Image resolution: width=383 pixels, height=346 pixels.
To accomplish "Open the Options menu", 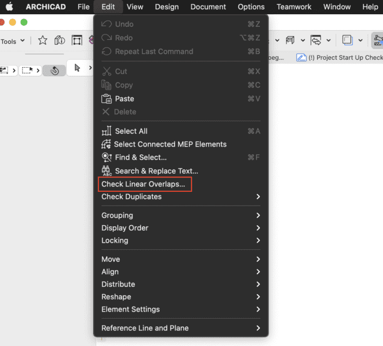I will click(251, 7).
